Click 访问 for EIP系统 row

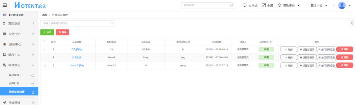tap(289, 57)
